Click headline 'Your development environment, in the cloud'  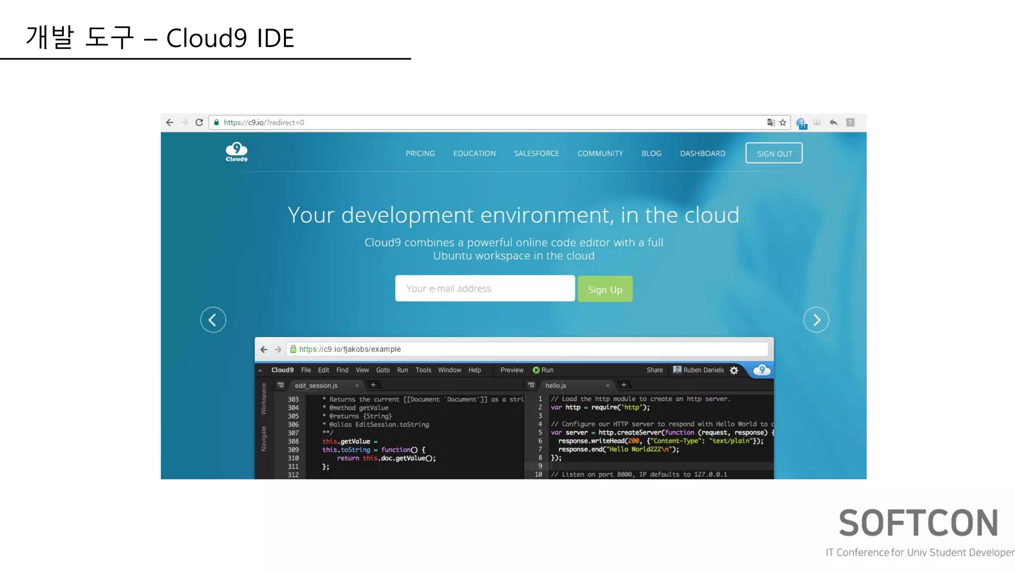point(513,215)
